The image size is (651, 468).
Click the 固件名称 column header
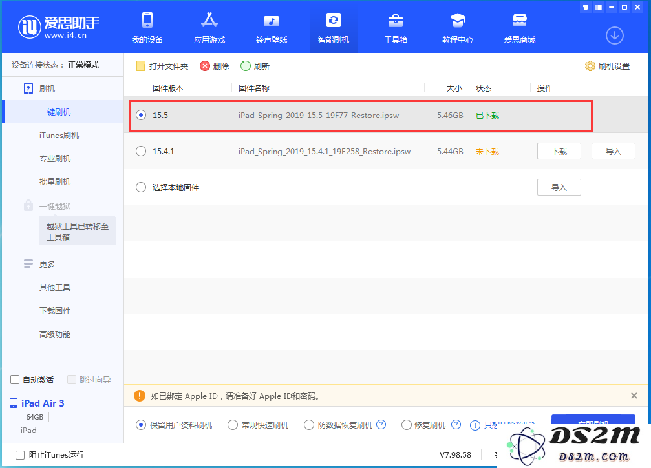[x=254, y=88]
